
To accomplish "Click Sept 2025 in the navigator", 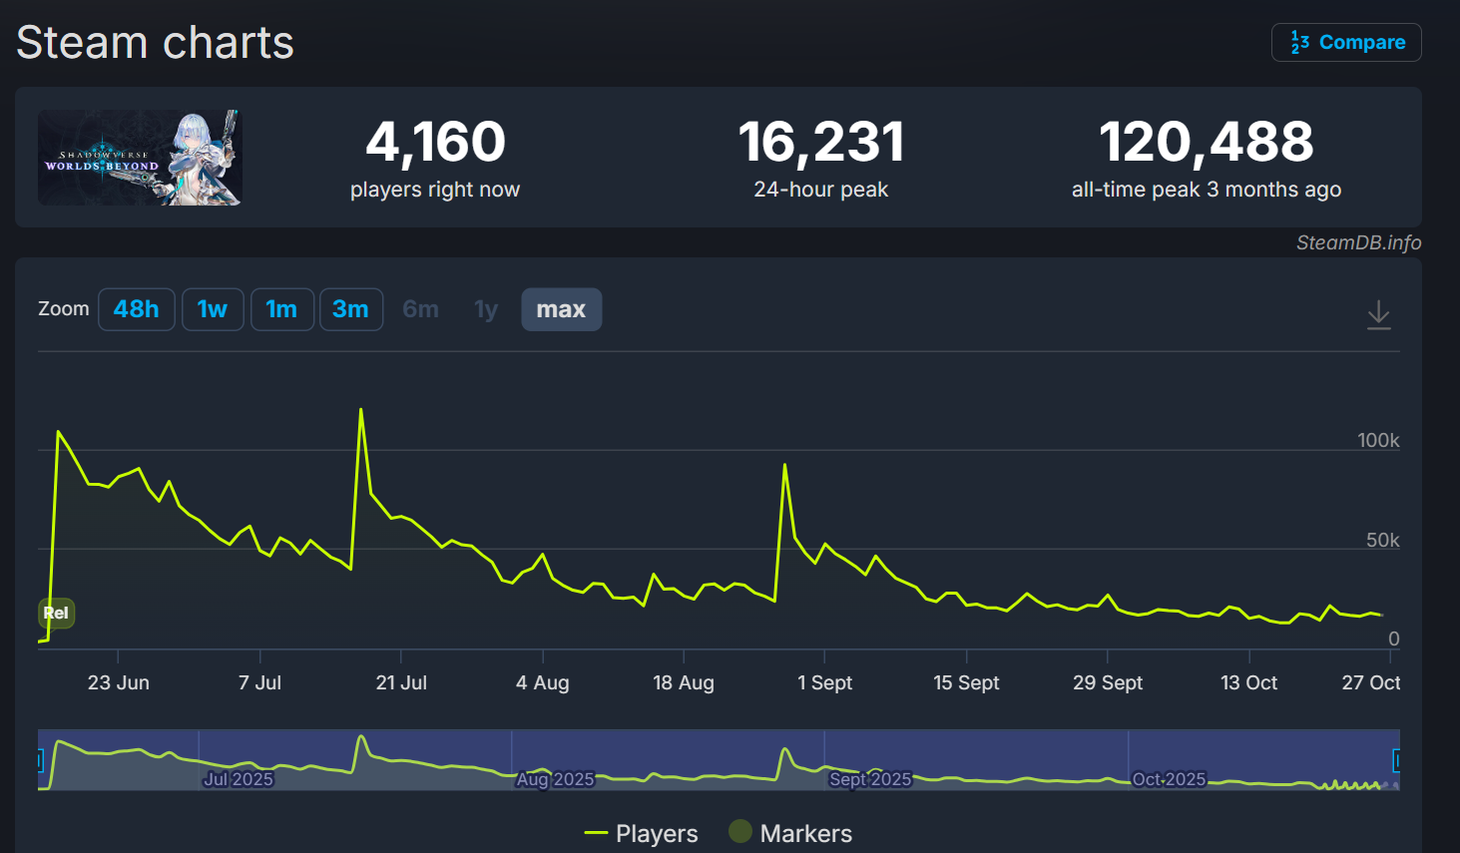I will [870, 779].
